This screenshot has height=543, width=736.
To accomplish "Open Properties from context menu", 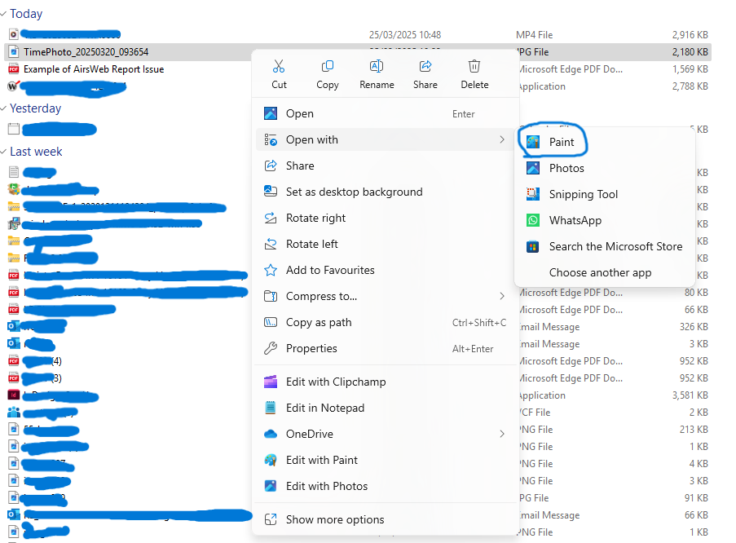I will (386, 348).
